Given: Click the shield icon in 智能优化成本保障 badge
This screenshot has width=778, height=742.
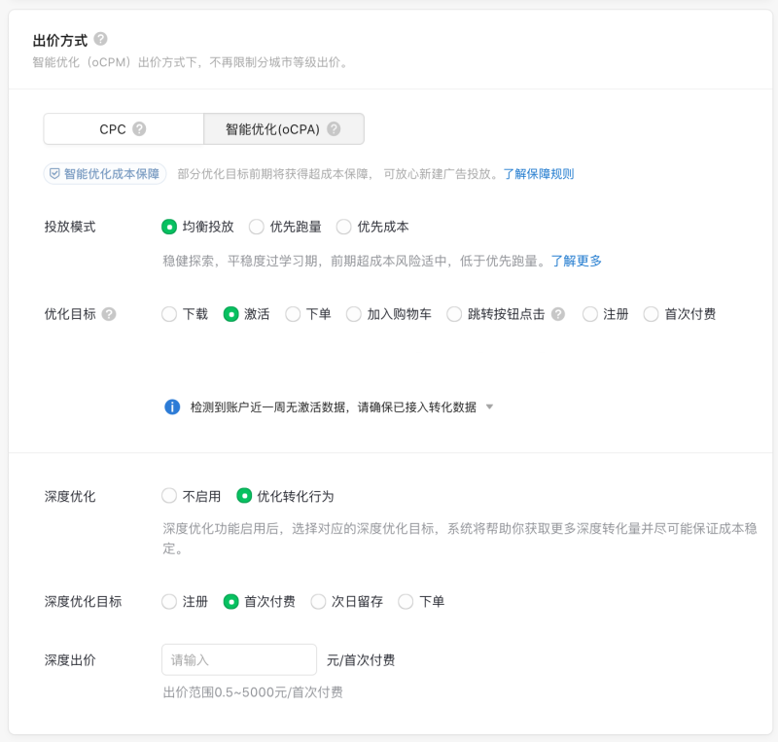Looking at the screenshot, I should point(56,174).
